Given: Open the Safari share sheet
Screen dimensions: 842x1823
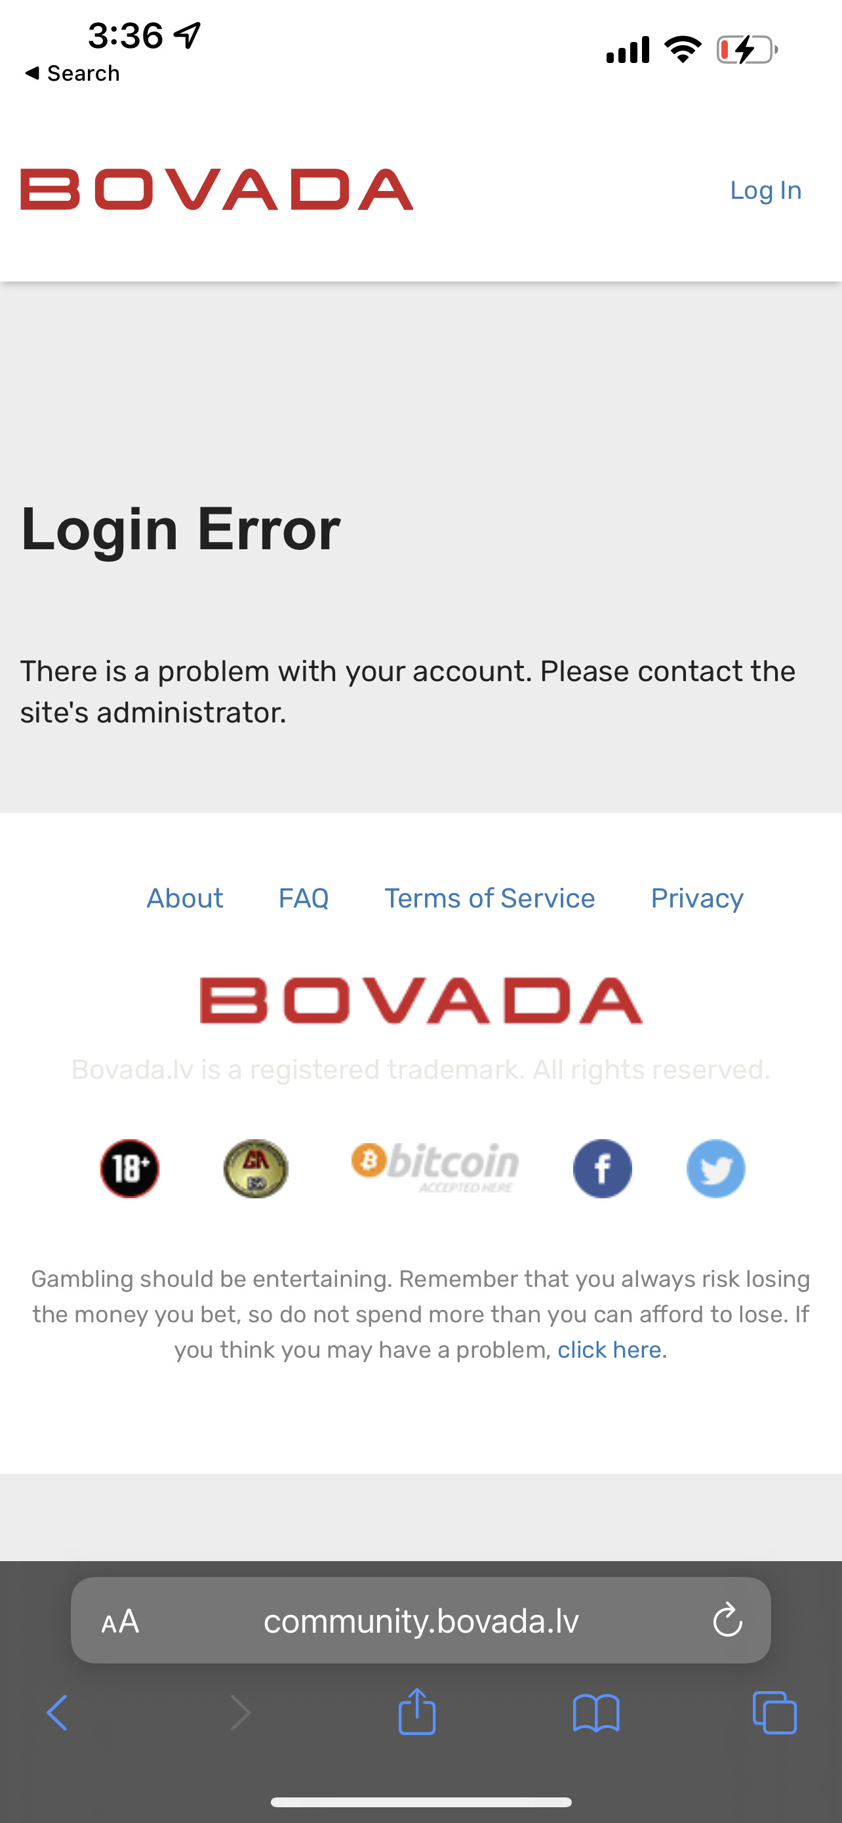Looking at the screenshot, I should (417, 1713).
